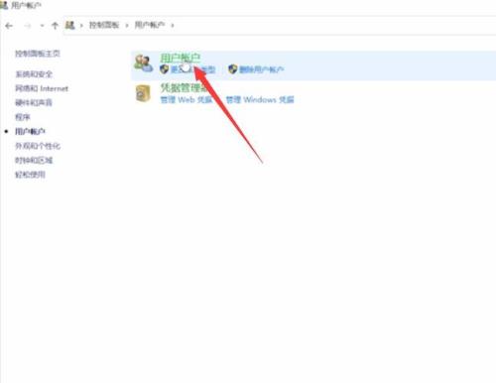Open 删除用户帐户 link
The image size is (496, 383).
[261, 69]
